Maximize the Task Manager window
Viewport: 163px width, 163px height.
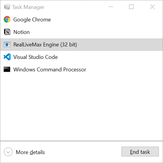click(131, 7)
